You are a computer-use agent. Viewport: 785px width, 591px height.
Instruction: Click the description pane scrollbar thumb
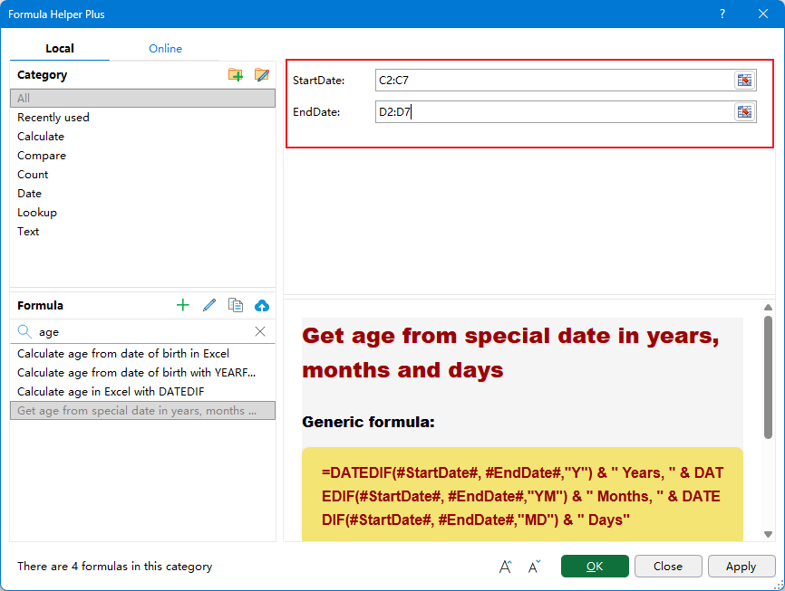pyautogui.click(x=768, y=377)
